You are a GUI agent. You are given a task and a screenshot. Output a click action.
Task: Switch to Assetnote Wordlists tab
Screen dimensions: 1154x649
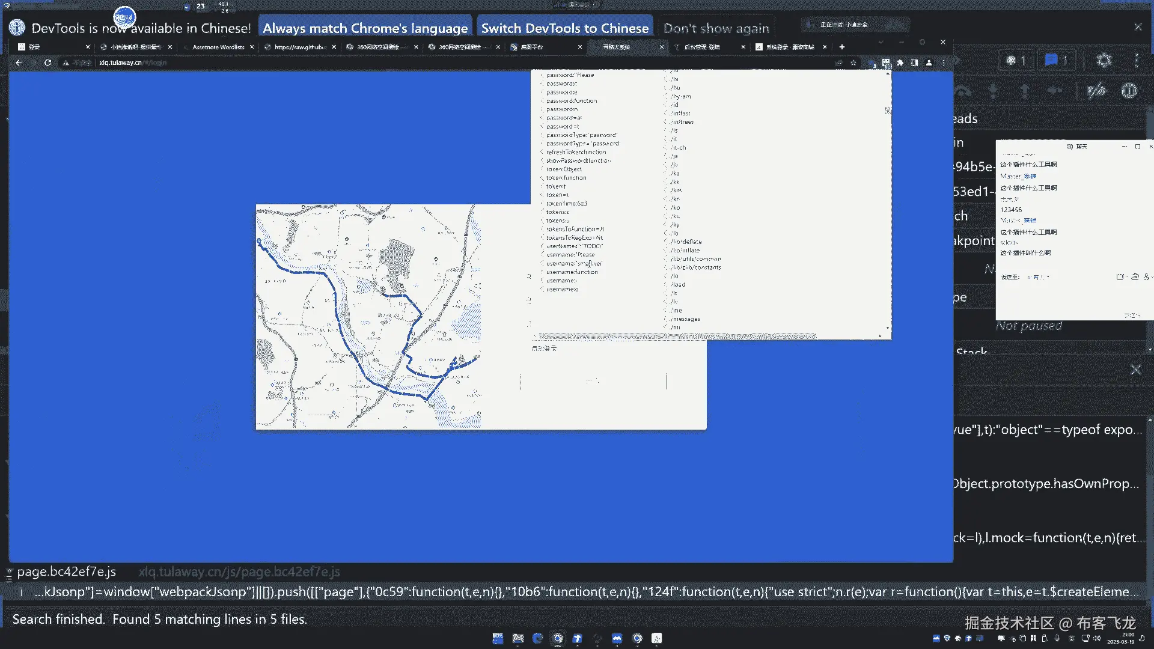(218, 47)
